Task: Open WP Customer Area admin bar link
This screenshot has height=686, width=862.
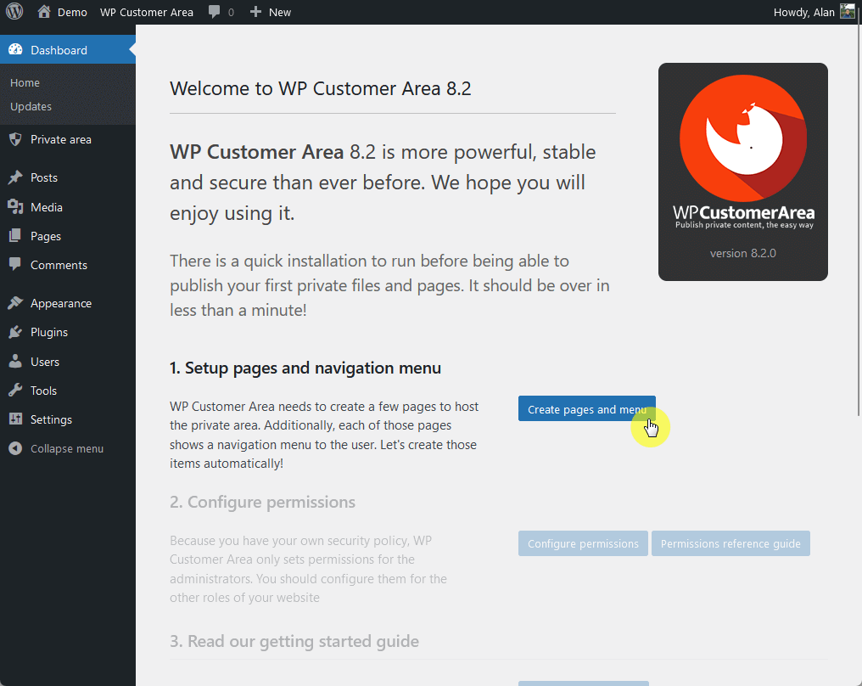Action: (146, 12)
